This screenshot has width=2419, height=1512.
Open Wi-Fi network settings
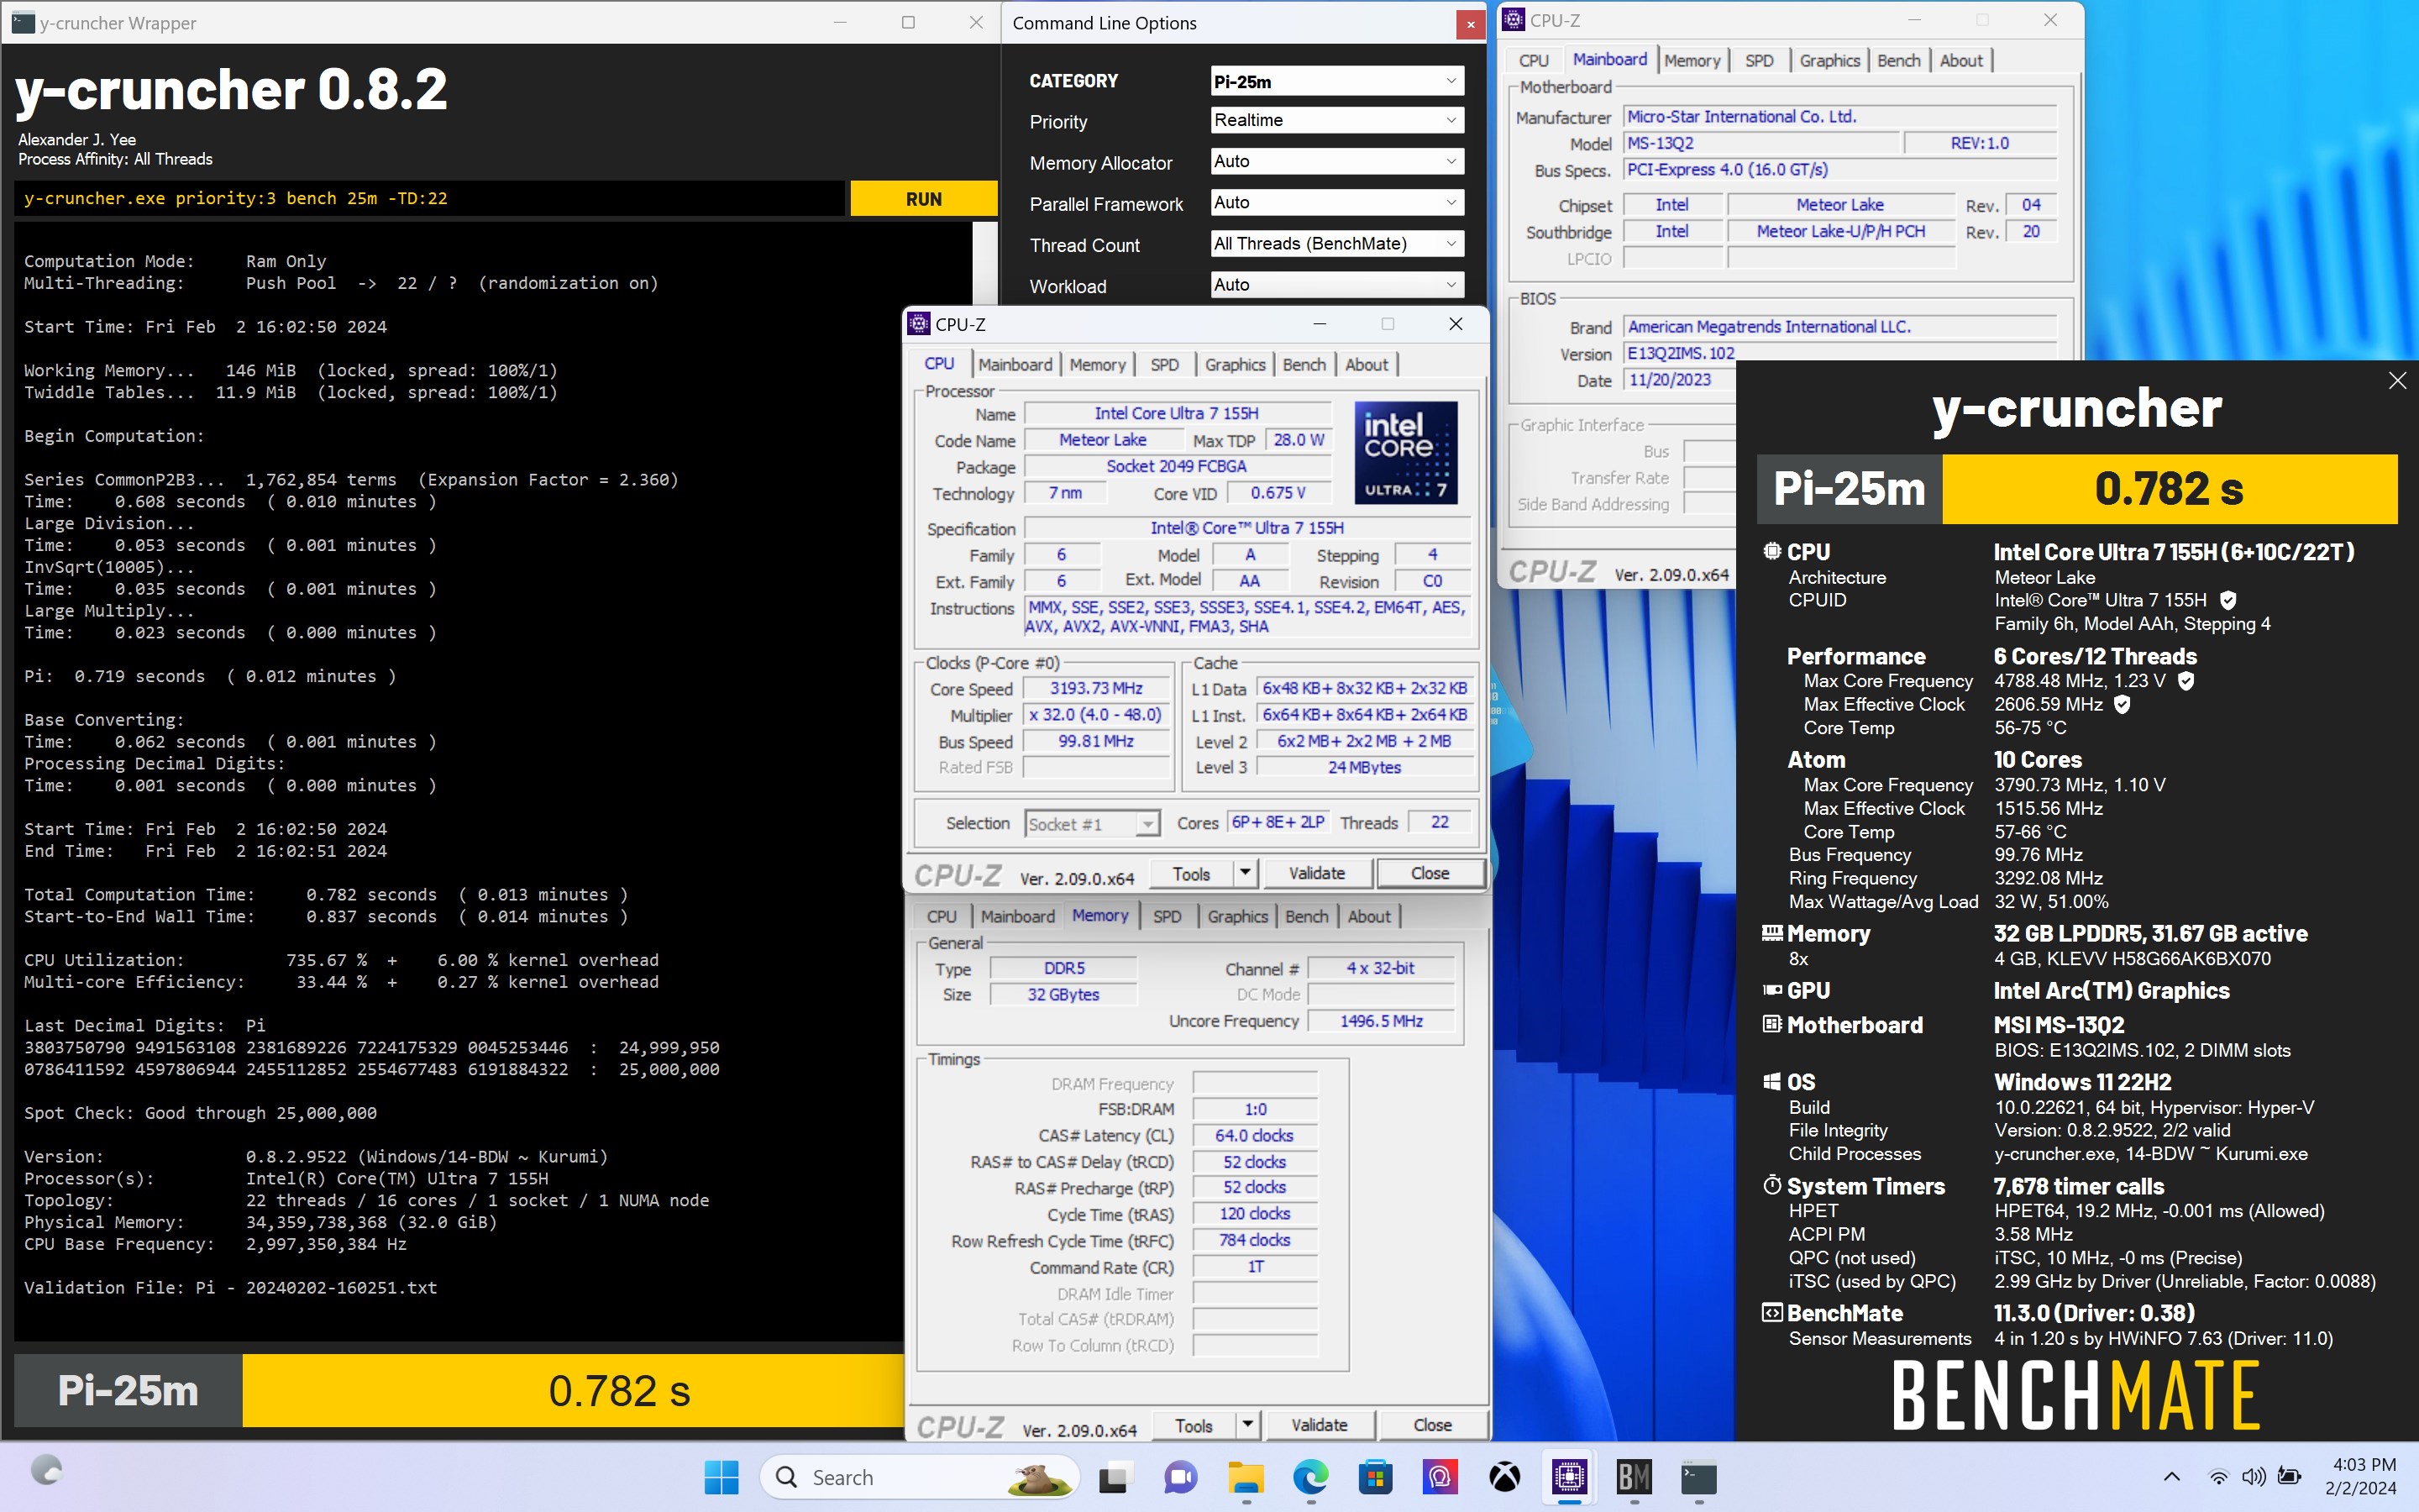point(2218,1476)
